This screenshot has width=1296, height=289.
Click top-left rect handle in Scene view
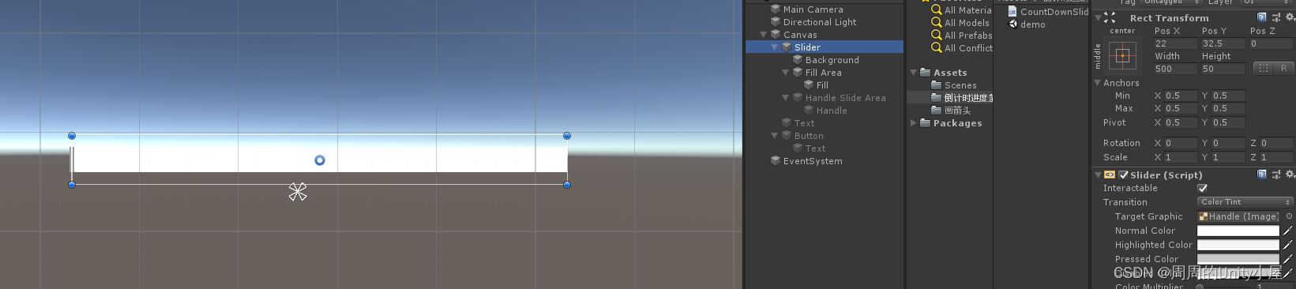pos(72,136)
